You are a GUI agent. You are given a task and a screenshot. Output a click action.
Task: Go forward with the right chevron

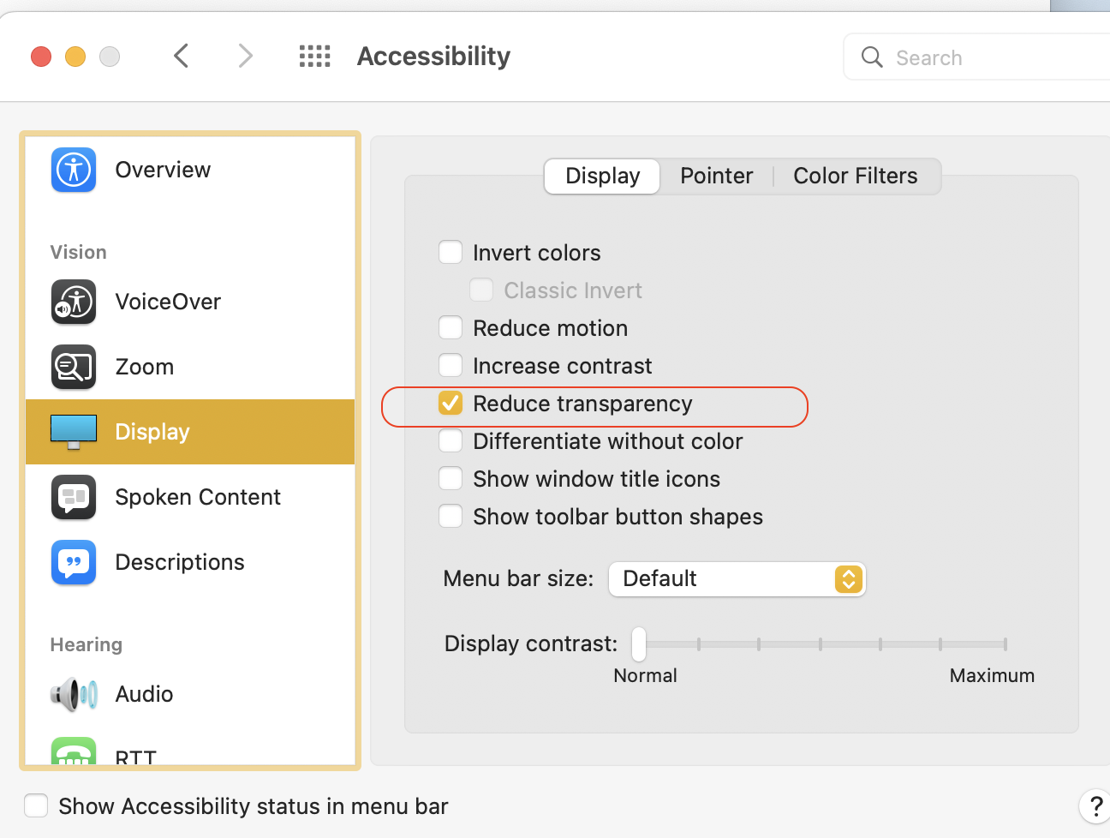[x=246, y=57]
